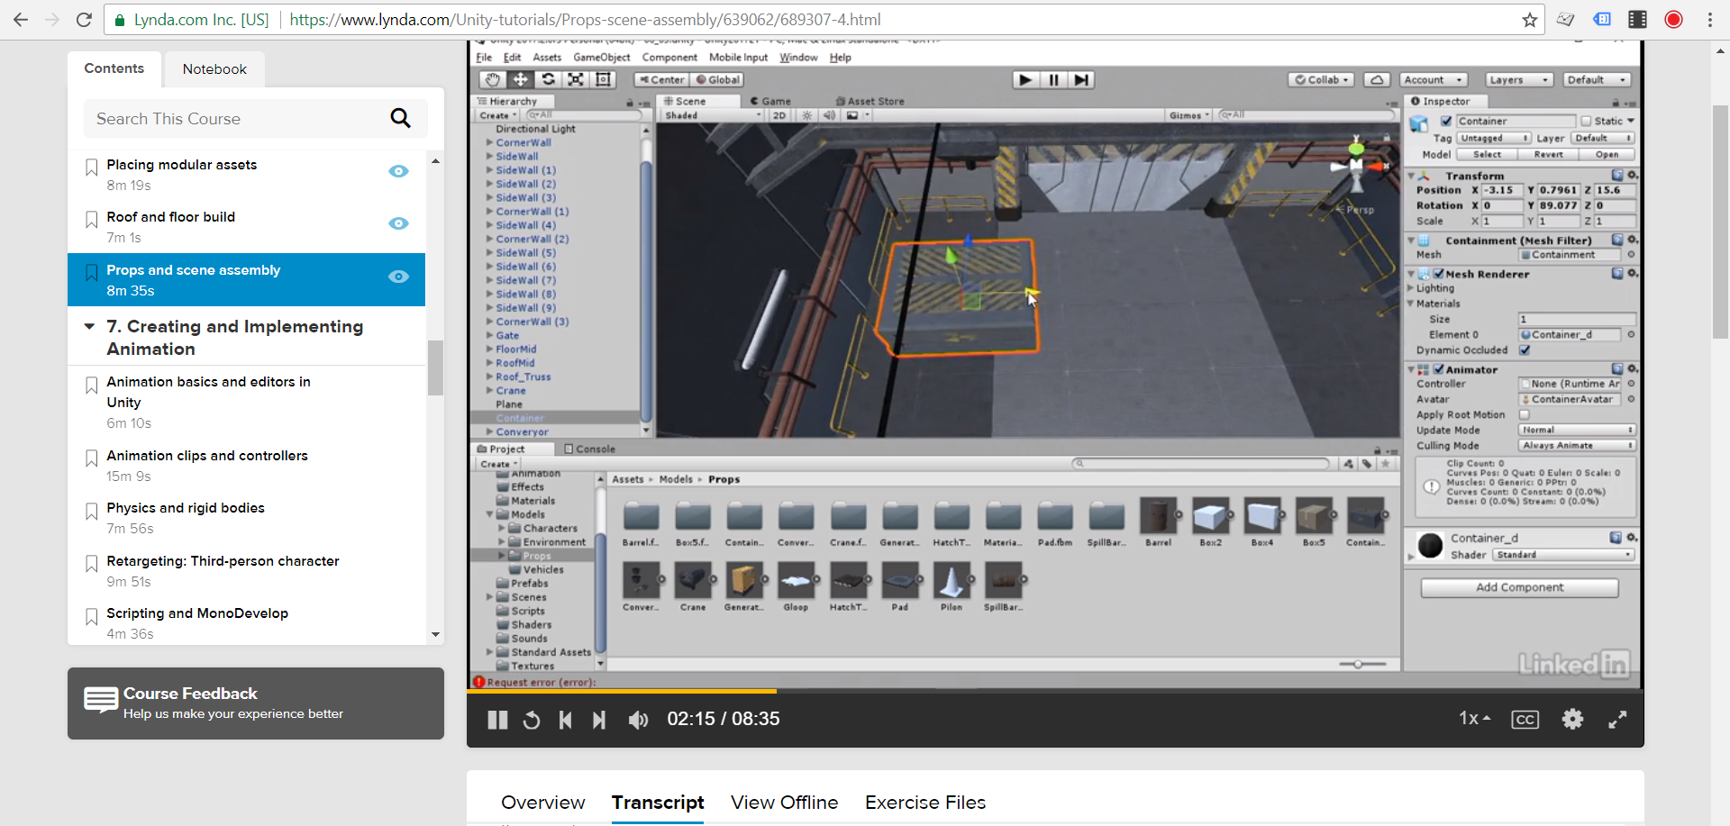Click the View Offline tab
The height and width of the screenshot is (826, 1730).
pos(784,803)
